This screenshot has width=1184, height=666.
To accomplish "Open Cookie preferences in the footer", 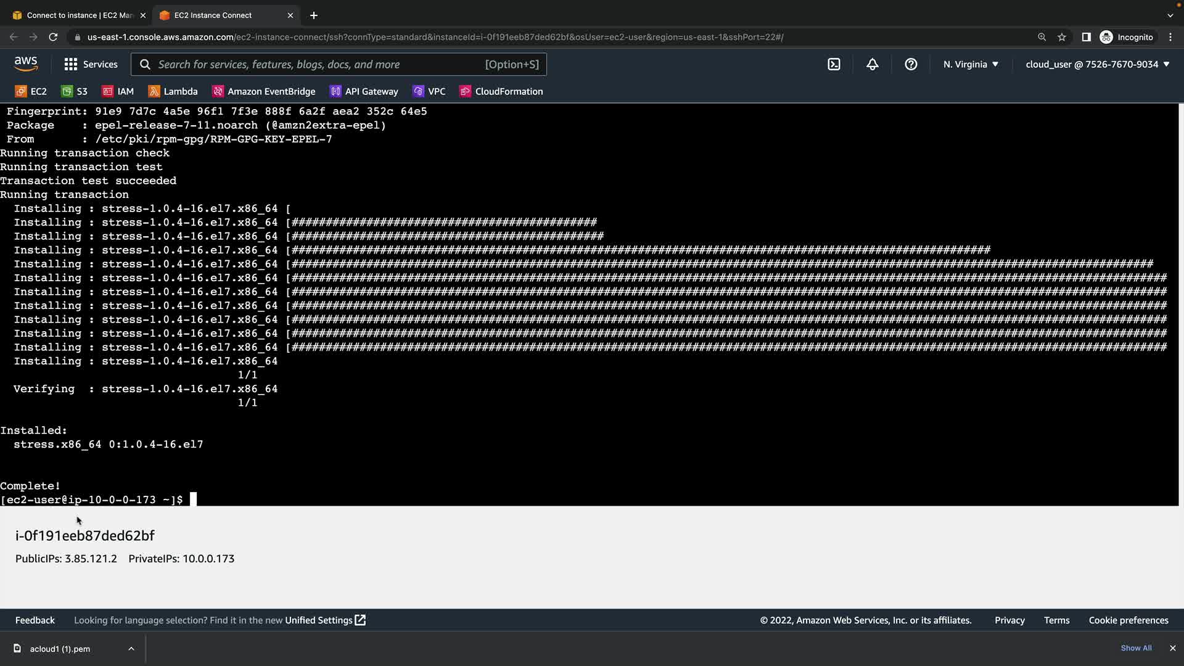I will pyautogui.click(x=1128, y=620).
